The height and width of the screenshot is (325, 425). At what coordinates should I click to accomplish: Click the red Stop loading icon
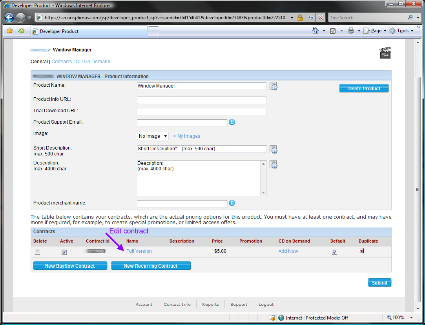[320, 18]
